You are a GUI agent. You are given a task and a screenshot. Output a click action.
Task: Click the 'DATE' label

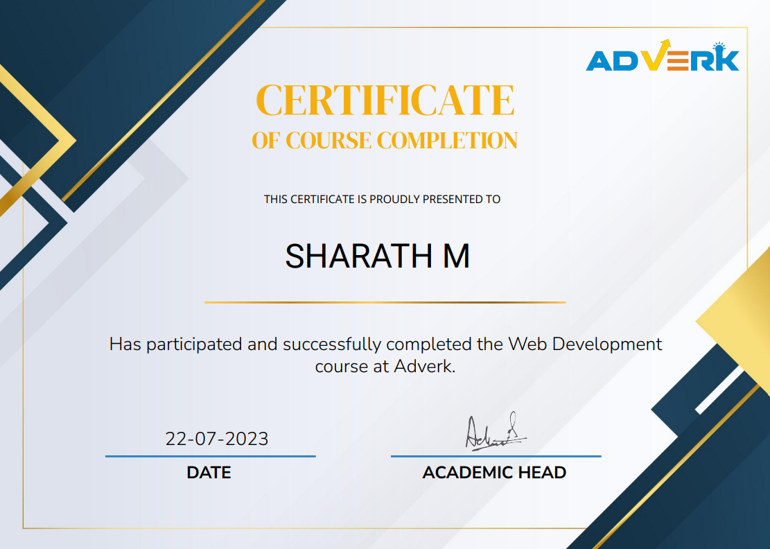point(209,472)
